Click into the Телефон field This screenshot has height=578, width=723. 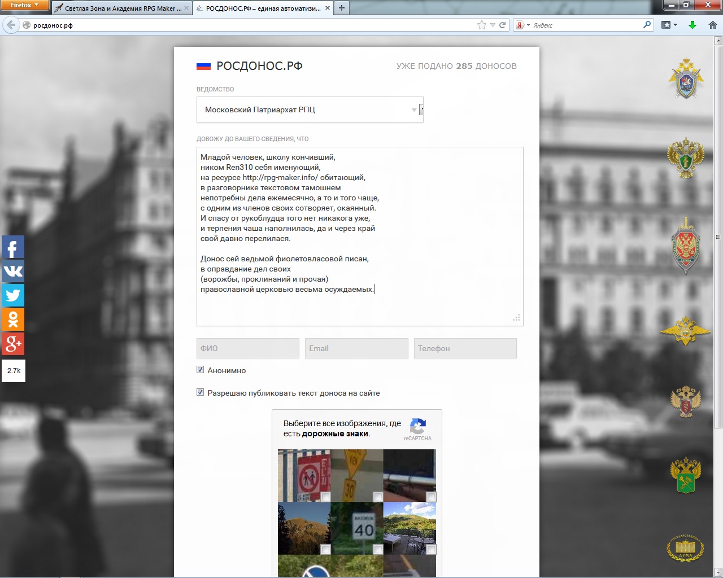465,348
